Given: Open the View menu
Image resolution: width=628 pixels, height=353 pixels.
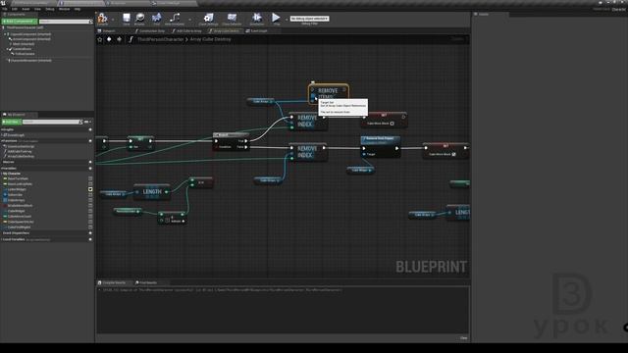Looking at the screenshot, I should coord(37,9).
